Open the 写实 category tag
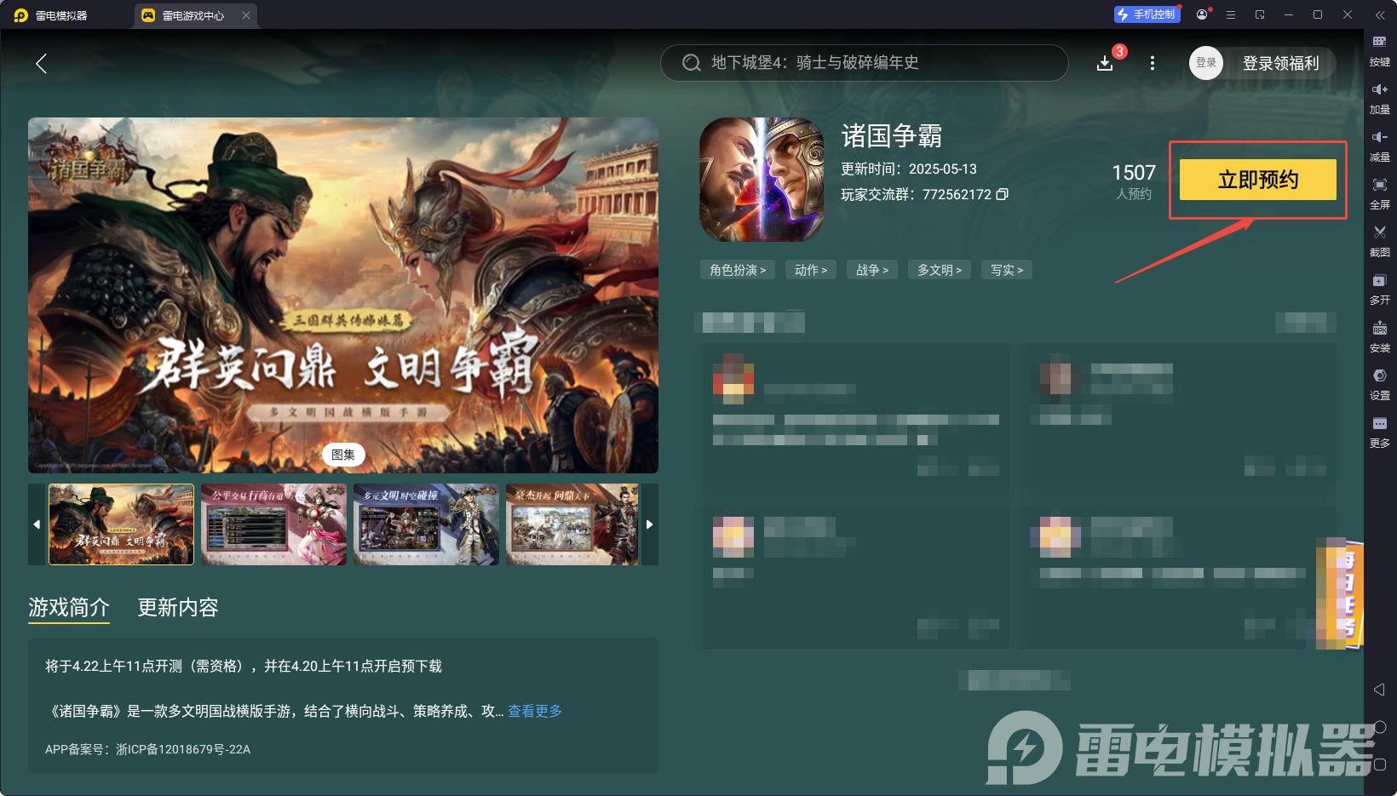The height and width of the screenshot is (796, 1397). coord(1007,270)
